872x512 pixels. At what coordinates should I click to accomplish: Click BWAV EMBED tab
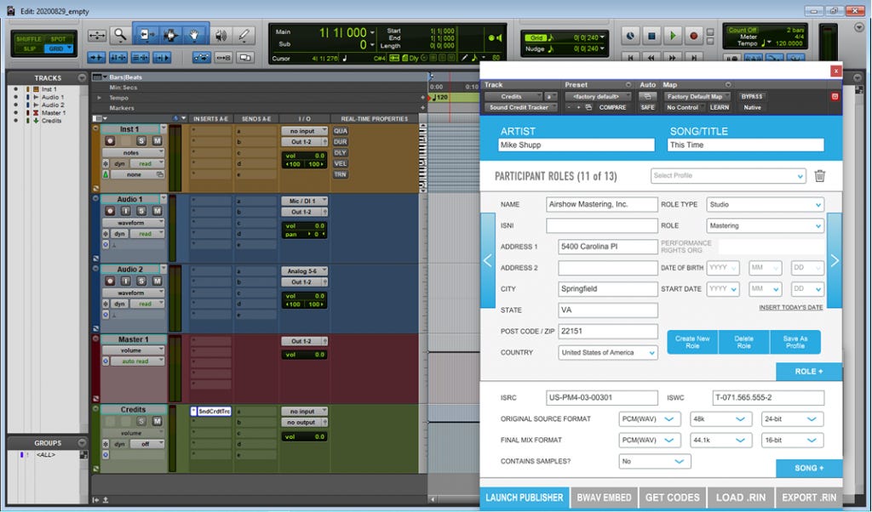(x=604, y=498)
